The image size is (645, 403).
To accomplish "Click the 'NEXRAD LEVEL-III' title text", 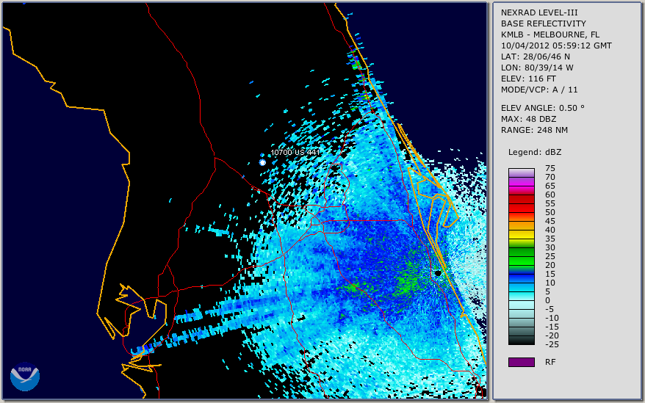I will (x=539, y=12).
